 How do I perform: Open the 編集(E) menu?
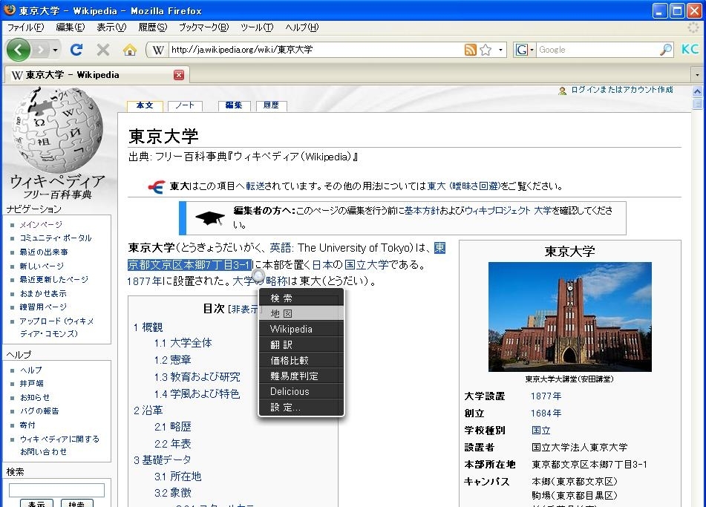click(71, 27)
